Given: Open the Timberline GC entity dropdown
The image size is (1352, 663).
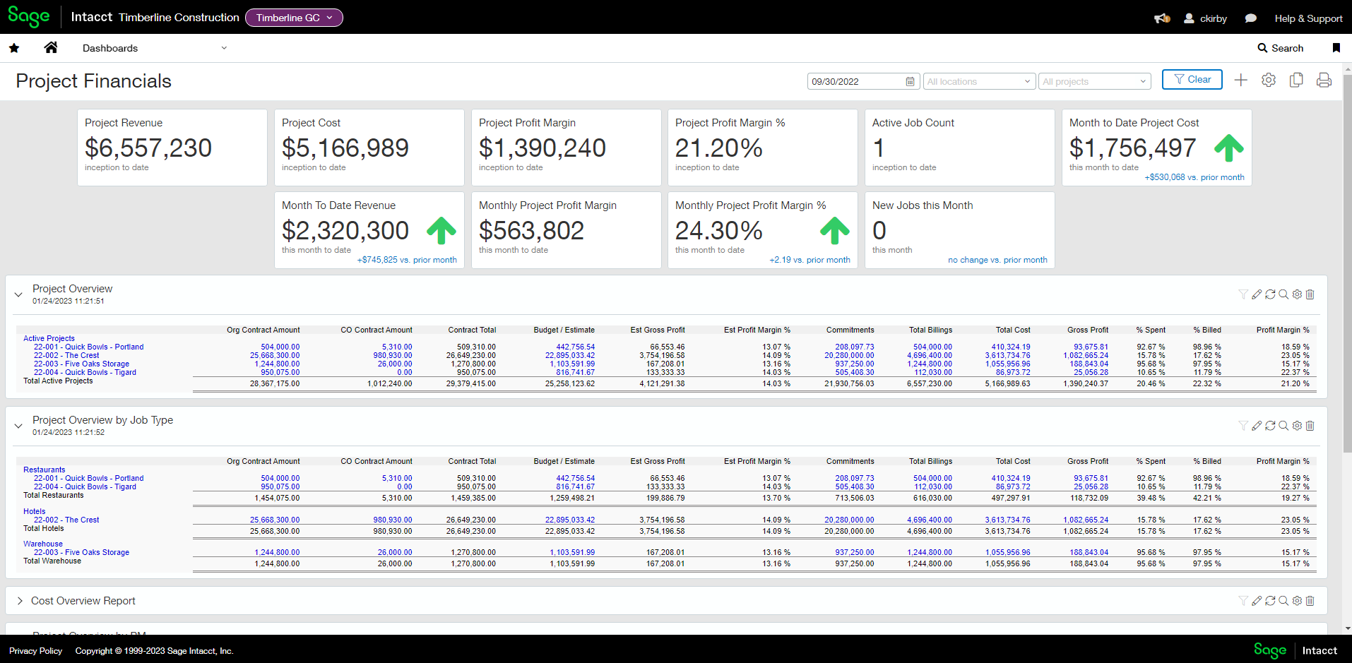Looking at the screenshot, I should click(x=294, y=18).
